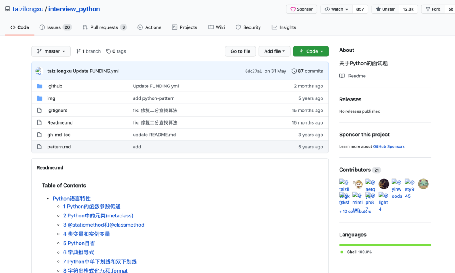This screenshot has height=273, width=455.
Task: Open contributor sty945 profile
Action: click(409, 189)
